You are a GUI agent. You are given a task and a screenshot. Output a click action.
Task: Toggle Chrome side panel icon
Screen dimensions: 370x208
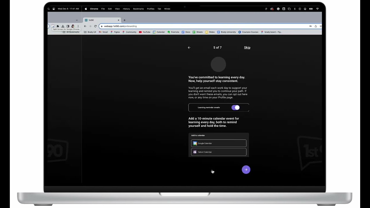pos(68,26)
